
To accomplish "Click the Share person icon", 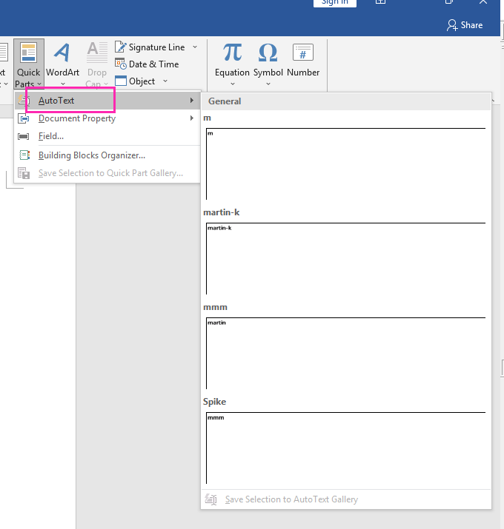I will point(452,25).
